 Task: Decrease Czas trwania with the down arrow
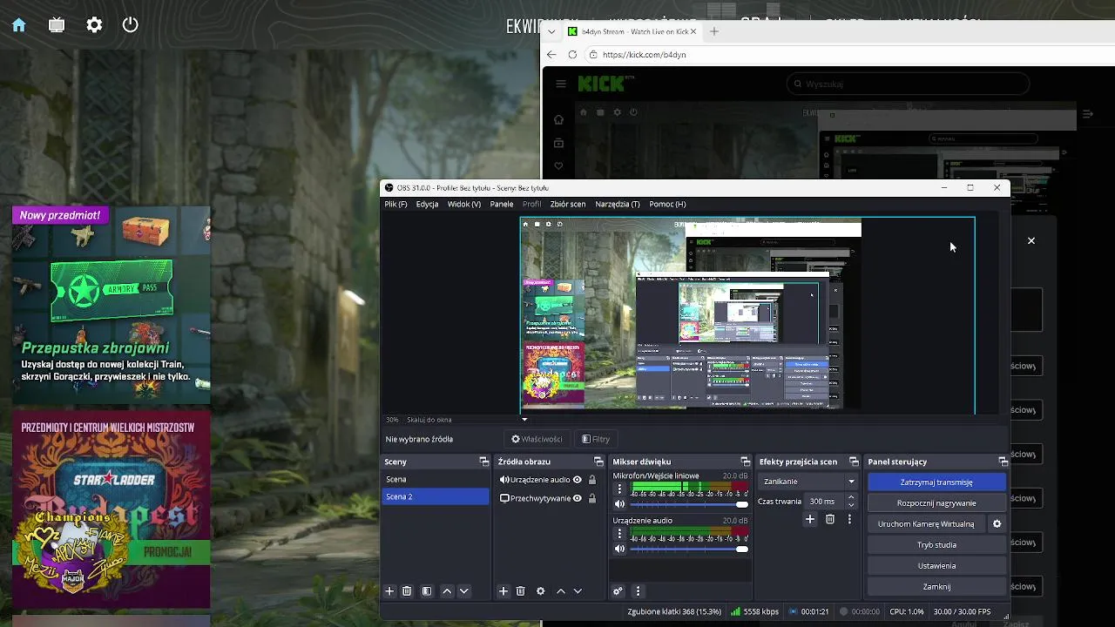(851, 506)
